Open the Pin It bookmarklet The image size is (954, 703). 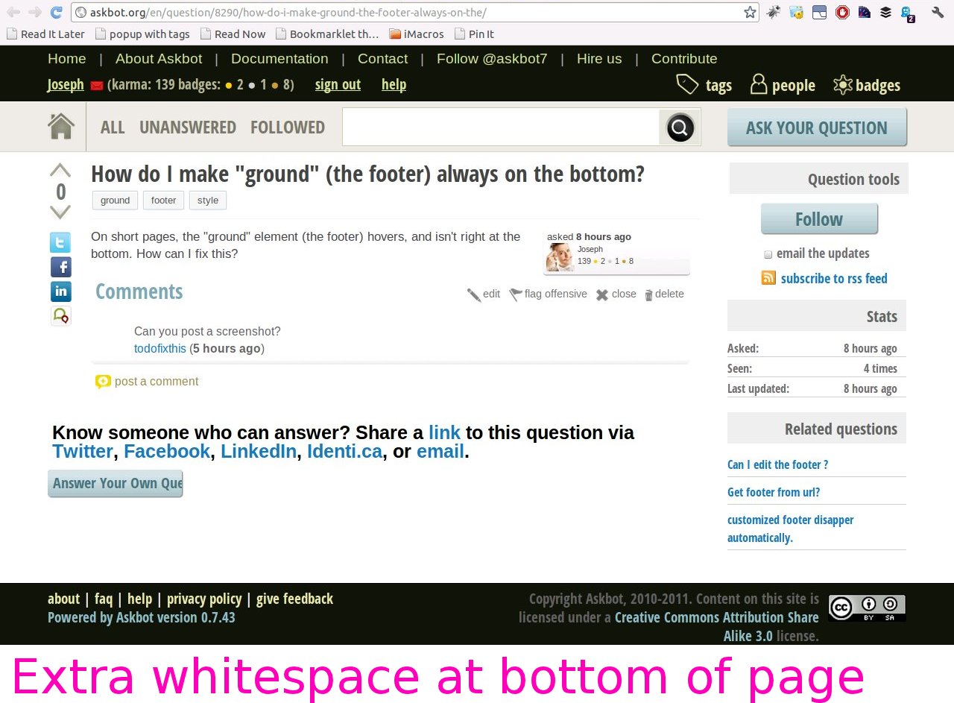click(x=474, y=34)
